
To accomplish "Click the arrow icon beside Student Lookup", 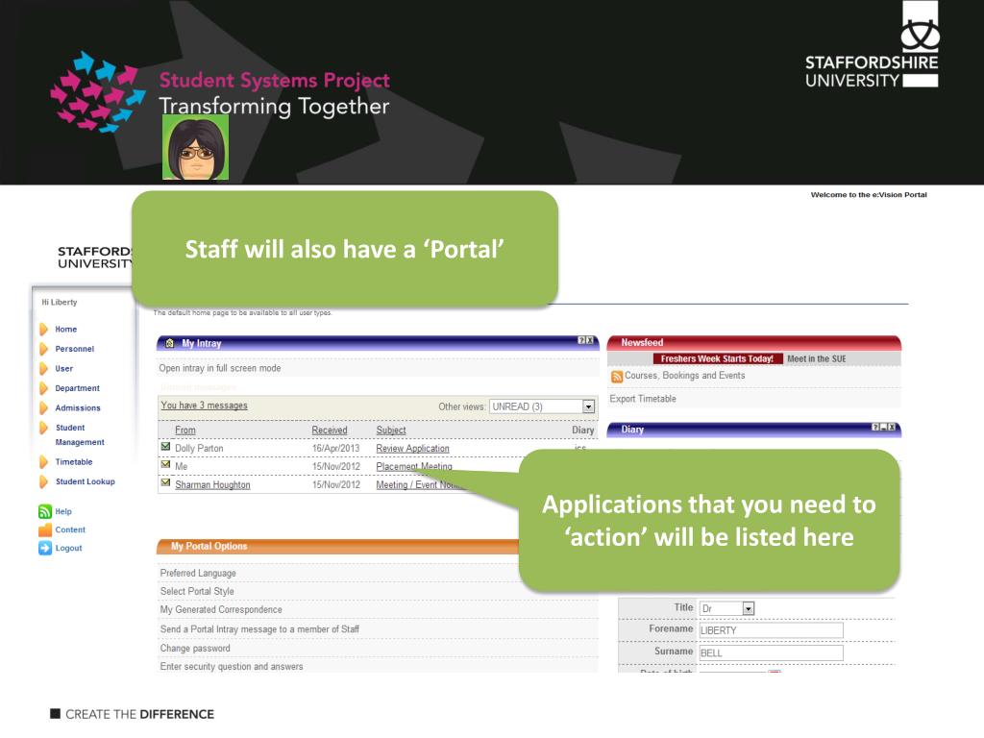I will coord(43,482).
